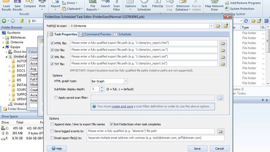
Task: Enable Apply saved scan filter
Action: coord(56,98)
